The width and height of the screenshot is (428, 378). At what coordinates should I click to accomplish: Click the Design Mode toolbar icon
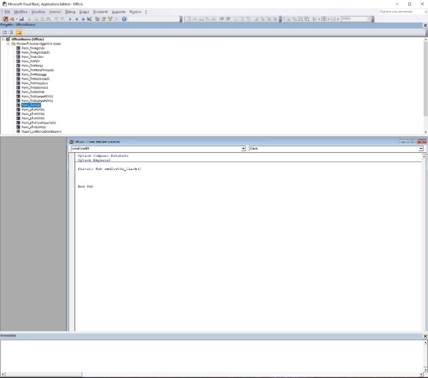tap(90, 19)
